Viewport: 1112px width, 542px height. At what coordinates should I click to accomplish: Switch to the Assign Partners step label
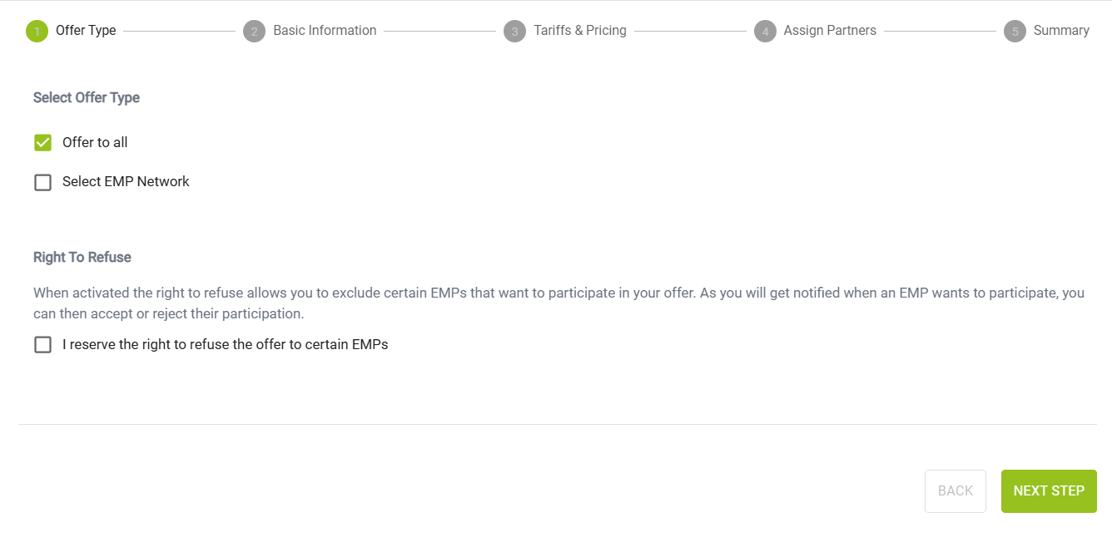830,31
